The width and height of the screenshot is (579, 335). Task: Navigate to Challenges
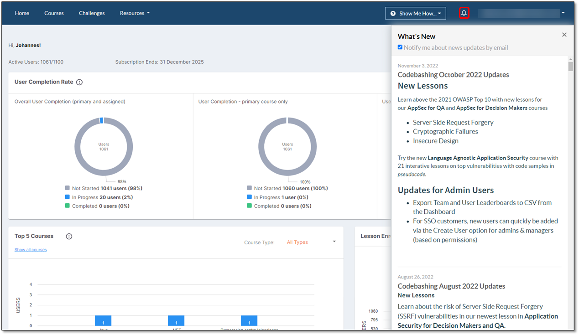pyautogui.click(x=92, y=13)
